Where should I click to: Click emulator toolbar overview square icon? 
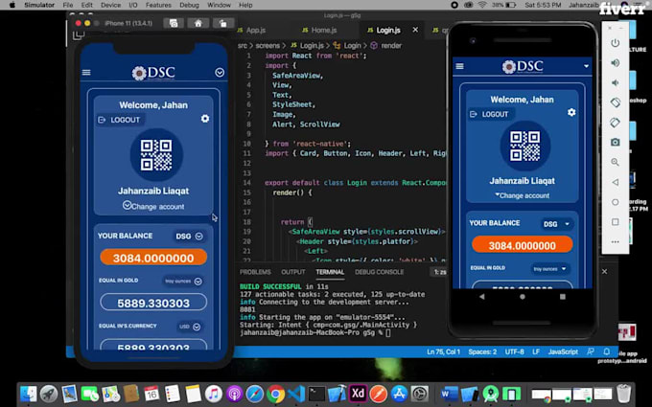click(615, 222)
